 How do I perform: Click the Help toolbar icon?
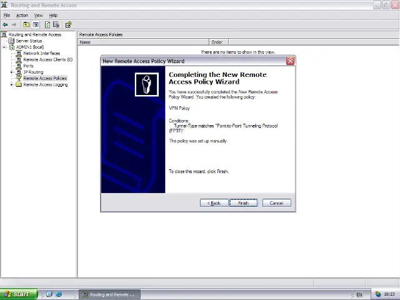pyautogui.click(x=68, y=25)
